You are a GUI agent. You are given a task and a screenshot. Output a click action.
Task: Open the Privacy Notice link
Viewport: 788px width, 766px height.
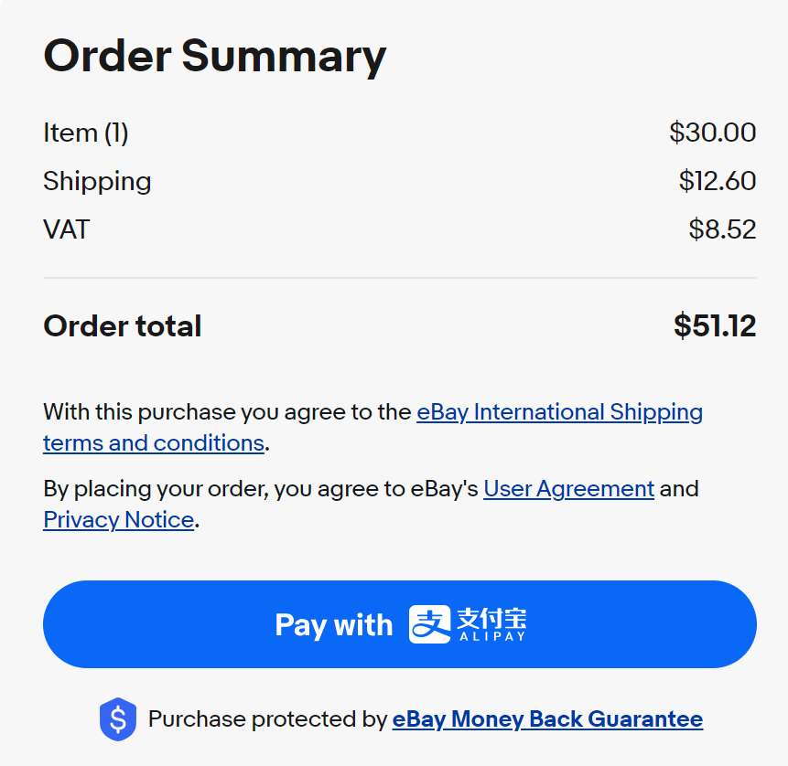click(118, 520)
